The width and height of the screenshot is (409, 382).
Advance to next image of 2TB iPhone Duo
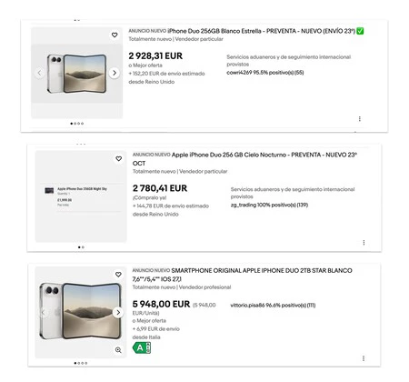tap(118, 313)
